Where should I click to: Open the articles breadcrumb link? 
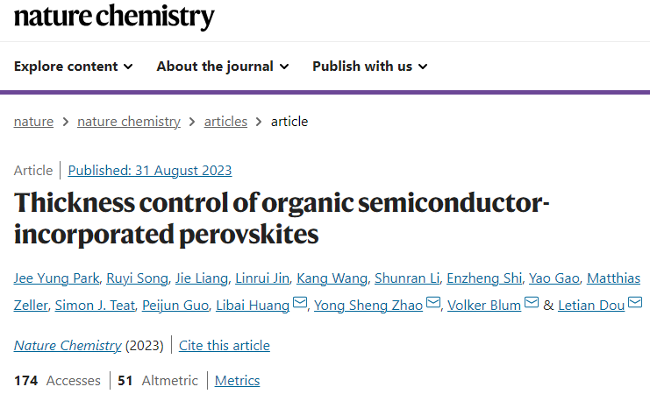pyautogui.click(x=225, y=122)
